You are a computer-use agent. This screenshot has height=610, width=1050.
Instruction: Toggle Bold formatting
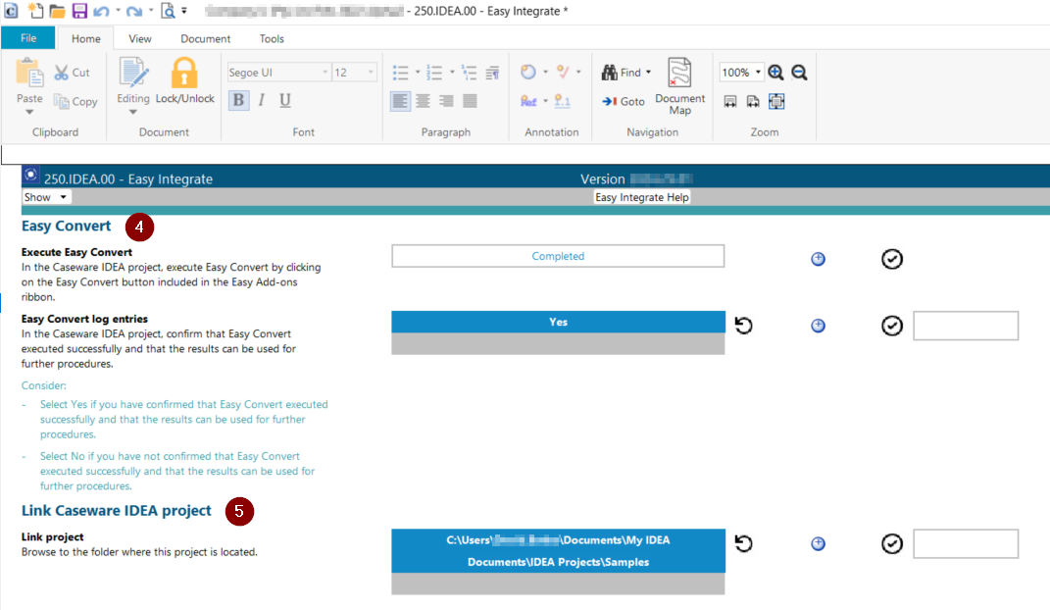tap(238, 100)
